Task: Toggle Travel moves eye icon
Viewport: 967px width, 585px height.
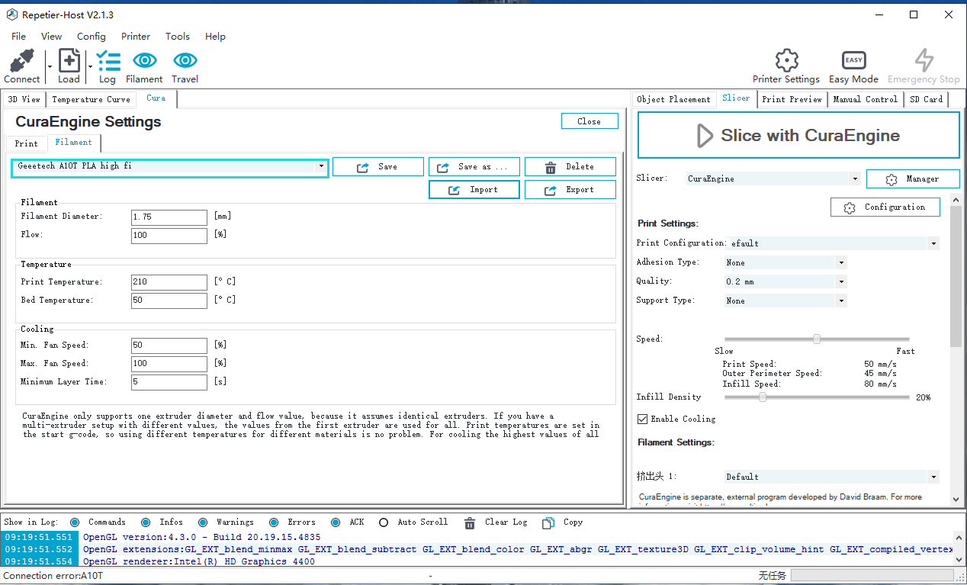Action: pos(185,61)
